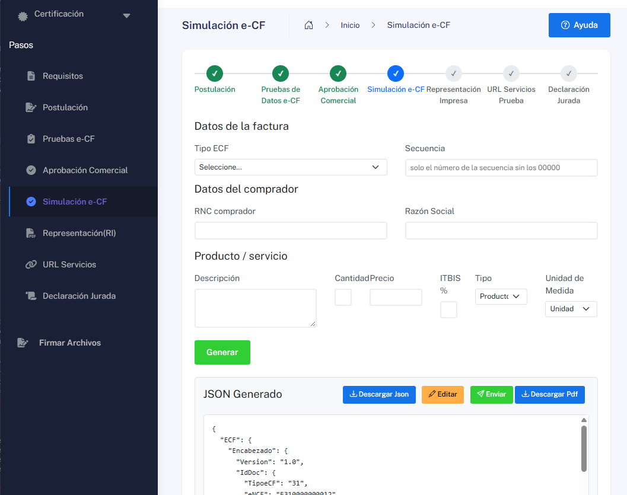
Task: Click the Declaración Jurada step circle
Action: pyautogui.click(x=569, y=74)
